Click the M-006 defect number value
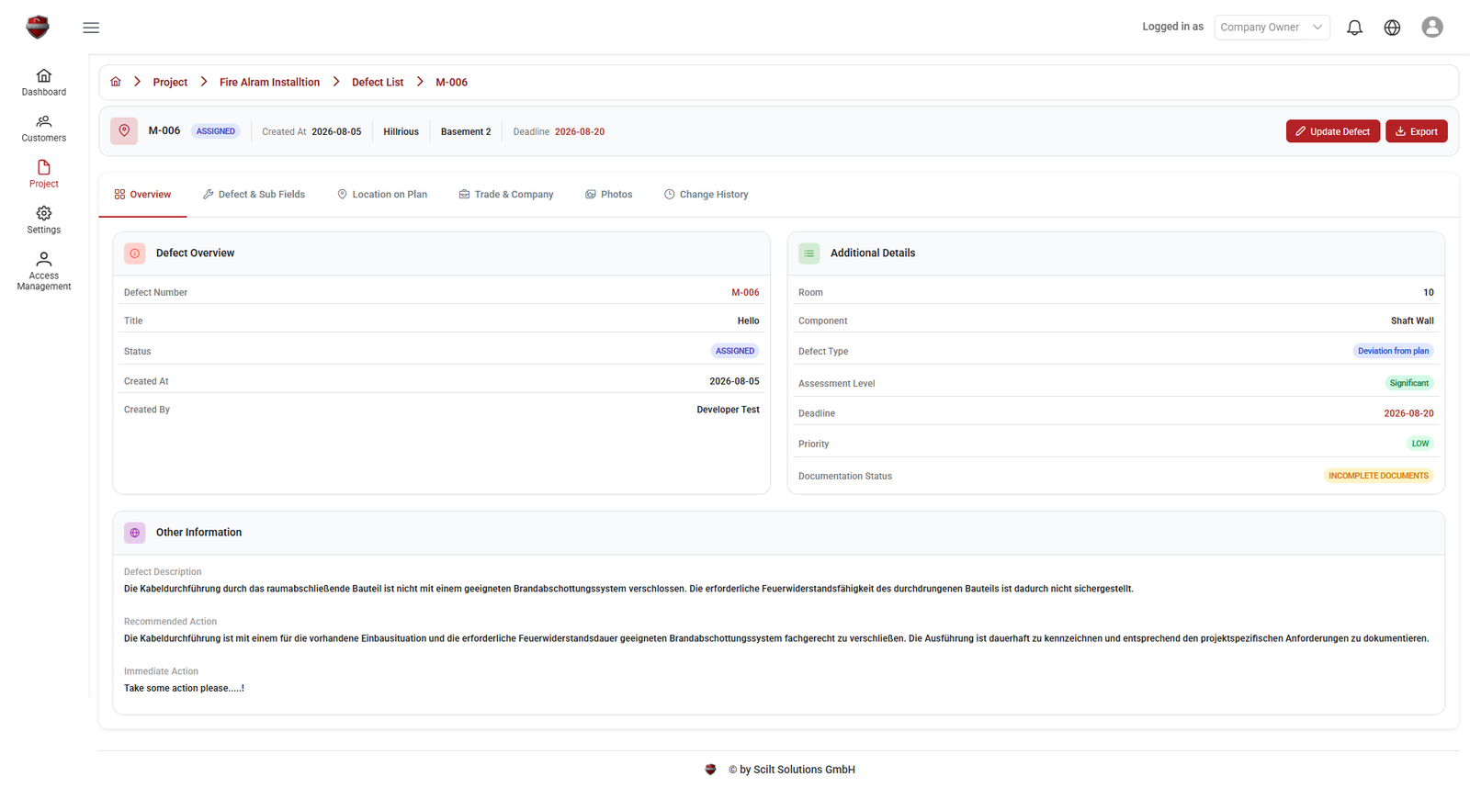 point(745,293)
